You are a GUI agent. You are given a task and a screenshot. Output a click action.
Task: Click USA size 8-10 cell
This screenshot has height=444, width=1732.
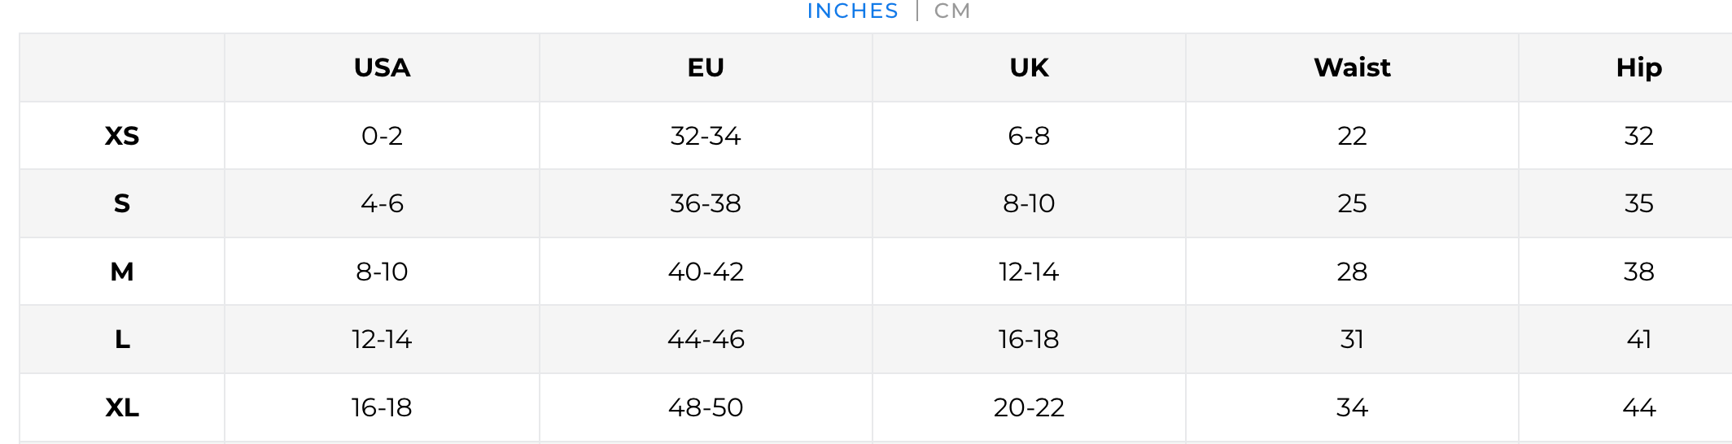(382, 272)
